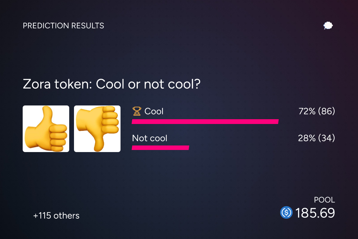The image size is (358, 239).
Task: Click the POOL label
Action: (325, 200)
